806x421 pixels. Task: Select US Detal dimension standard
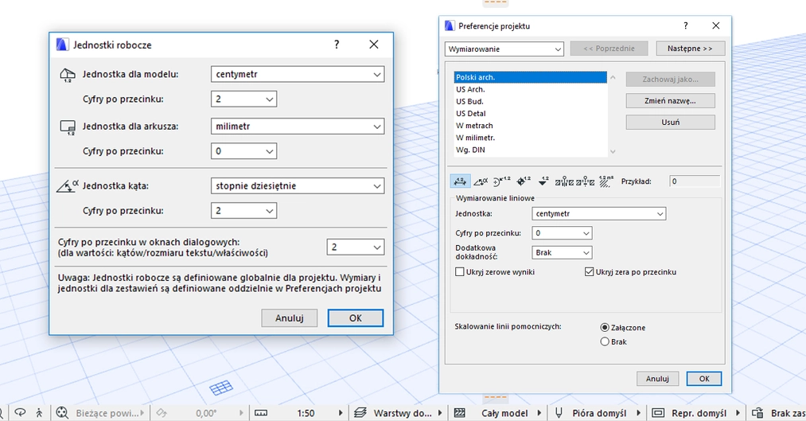tap(531, 114)
